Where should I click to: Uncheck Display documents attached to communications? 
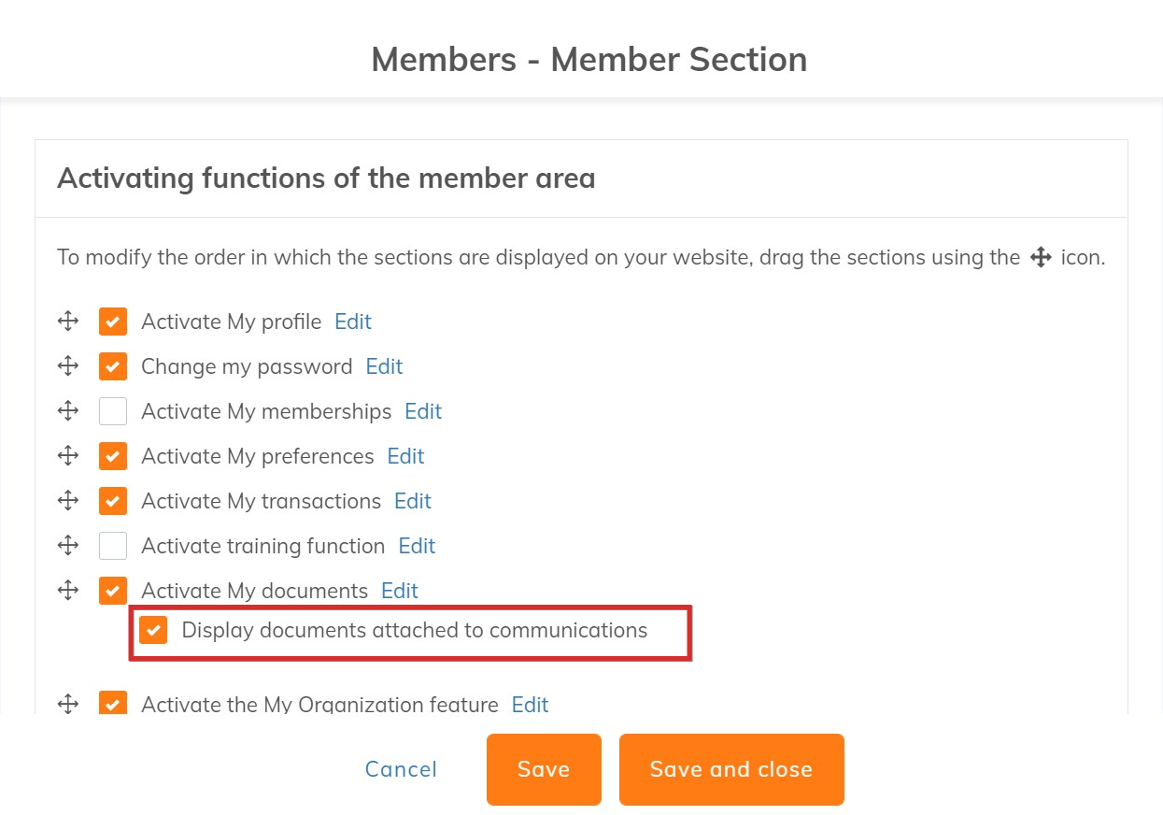click(x=153, y=630)
